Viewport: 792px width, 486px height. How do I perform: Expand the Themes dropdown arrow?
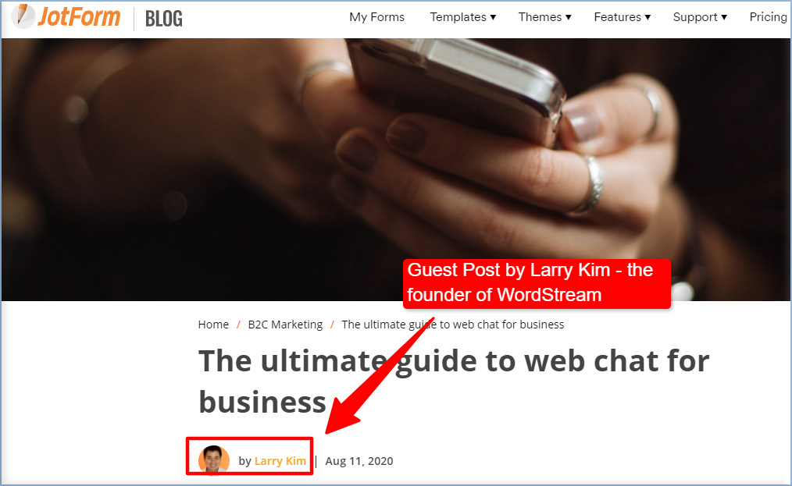coord(569,17)
